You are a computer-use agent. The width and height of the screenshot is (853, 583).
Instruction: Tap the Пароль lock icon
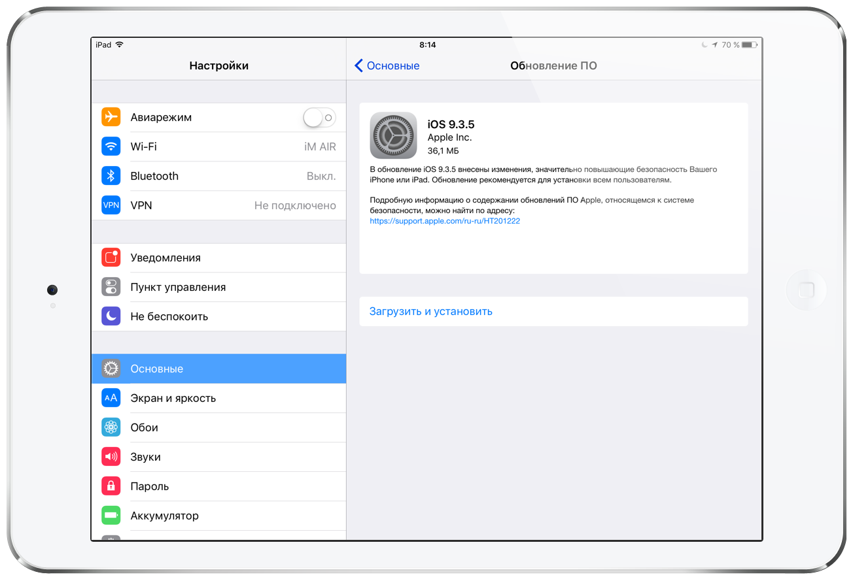pyautogui.click(x=111, y=486)
